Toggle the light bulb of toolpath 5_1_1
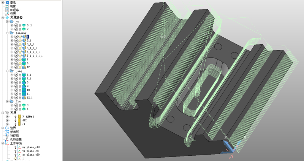 tap(20, 44)
